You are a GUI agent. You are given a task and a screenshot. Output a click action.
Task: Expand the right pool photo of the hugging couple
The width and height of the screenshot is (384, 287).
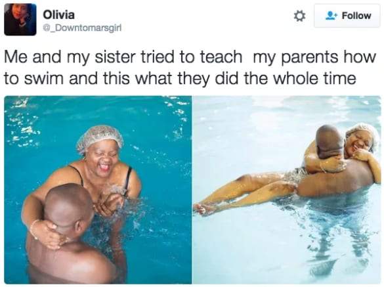(x=287, y=190)
